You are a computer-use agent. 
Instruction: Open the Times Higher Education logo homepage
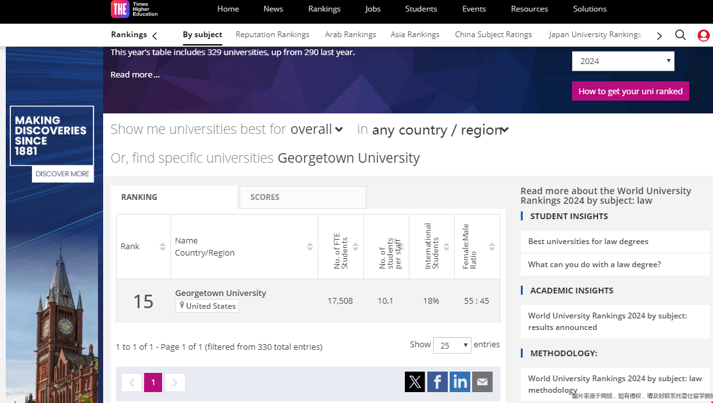(x=135, y=9)
